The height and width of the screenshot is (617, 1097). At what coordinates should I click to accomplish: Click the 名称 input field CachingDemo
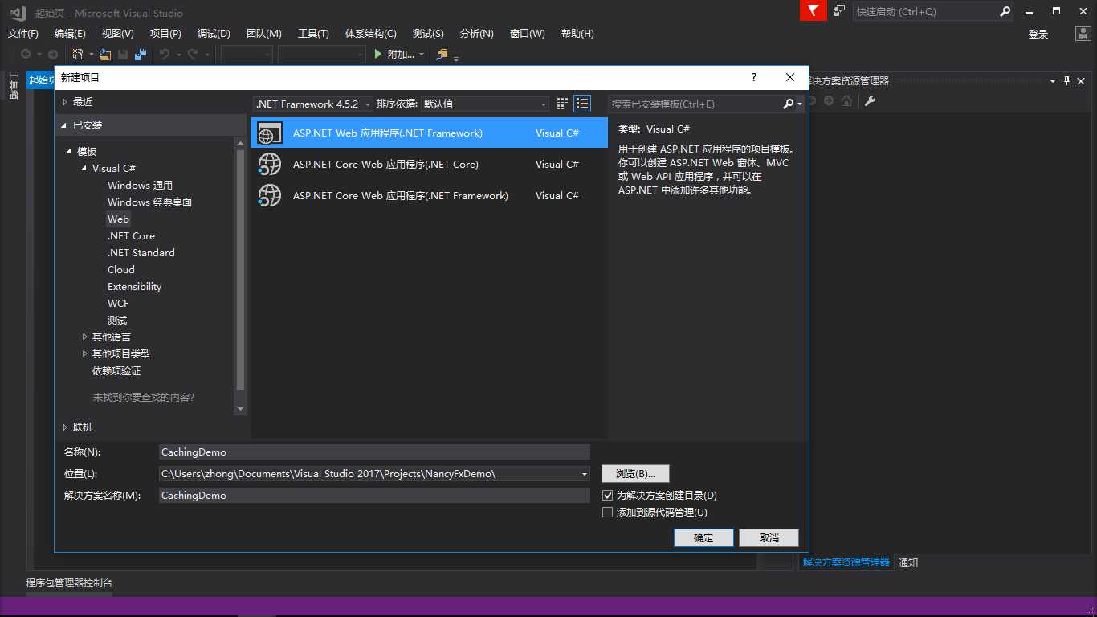374,452
